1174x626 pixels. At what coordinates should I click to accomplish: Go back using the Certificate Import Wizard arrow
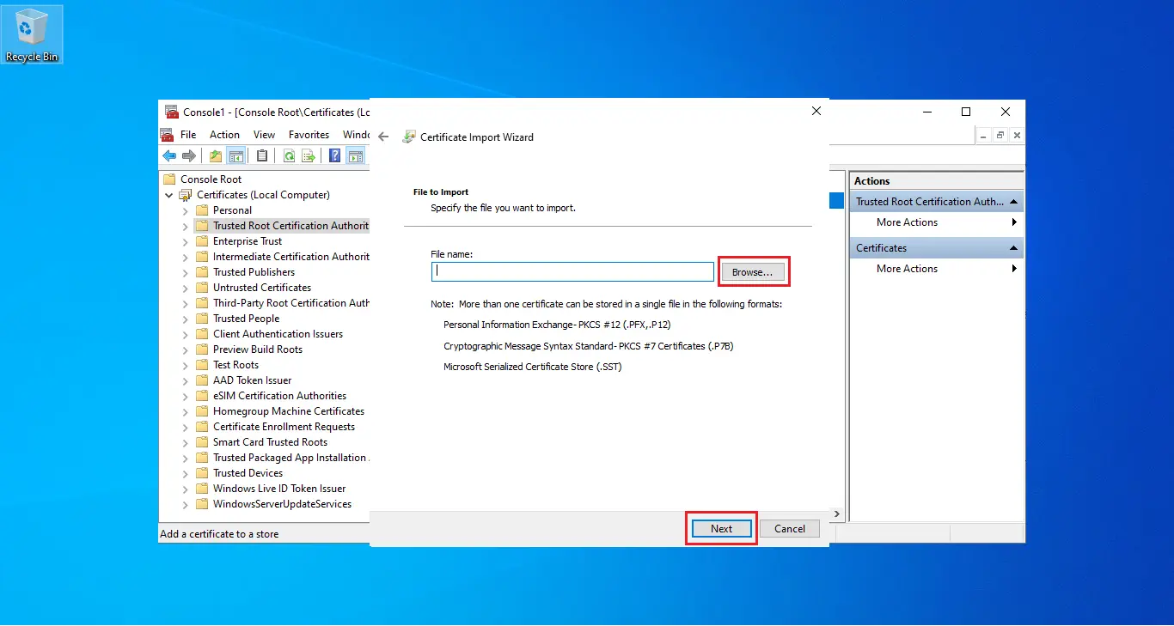point(383,137)
